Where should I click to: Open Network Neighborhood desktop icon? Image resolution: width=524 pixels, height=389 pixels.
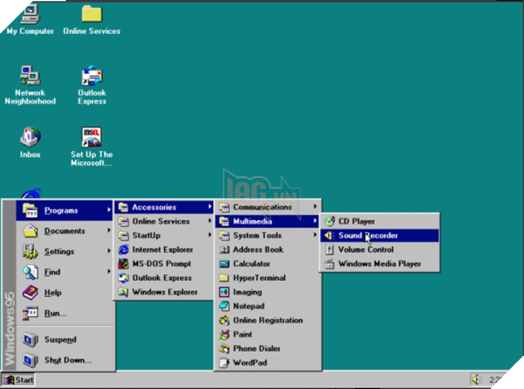[30, 85]
